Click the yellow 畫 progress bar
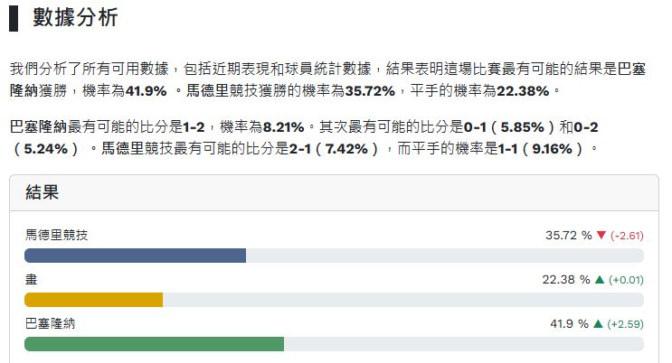 click(93, 300)
